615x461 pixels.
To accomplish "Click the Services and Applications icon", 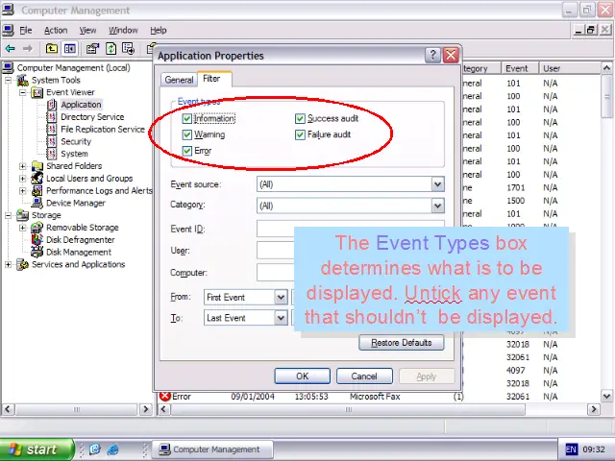I will tap(23, 264).
